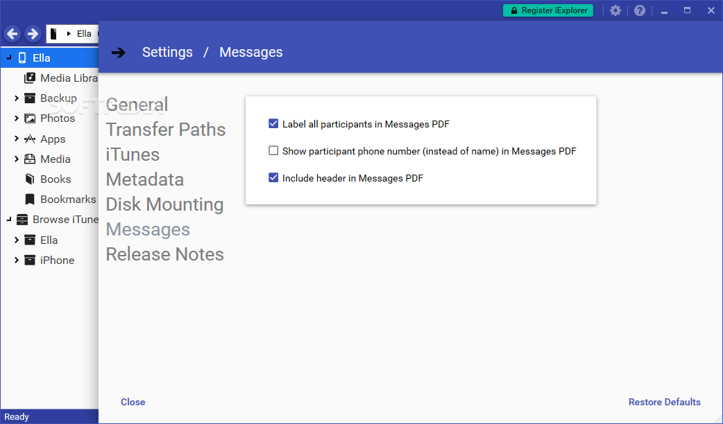
Task: Expand the Backup tree node
Action: click(17, 98)
